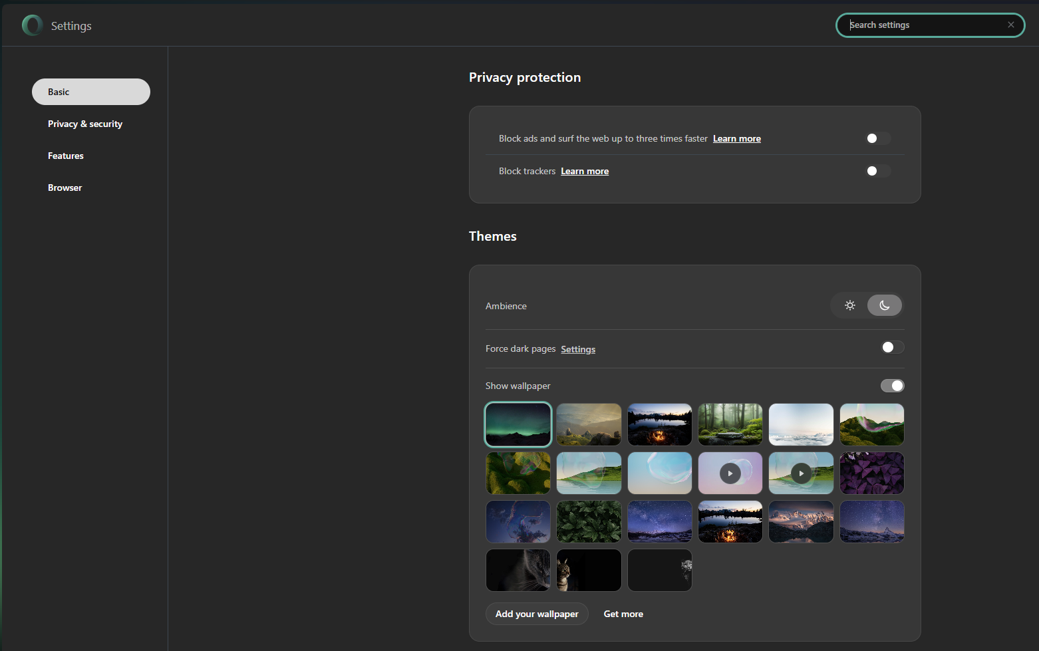Choose the purple leaves wallpaper thumbnail

[x=871, y=473]
